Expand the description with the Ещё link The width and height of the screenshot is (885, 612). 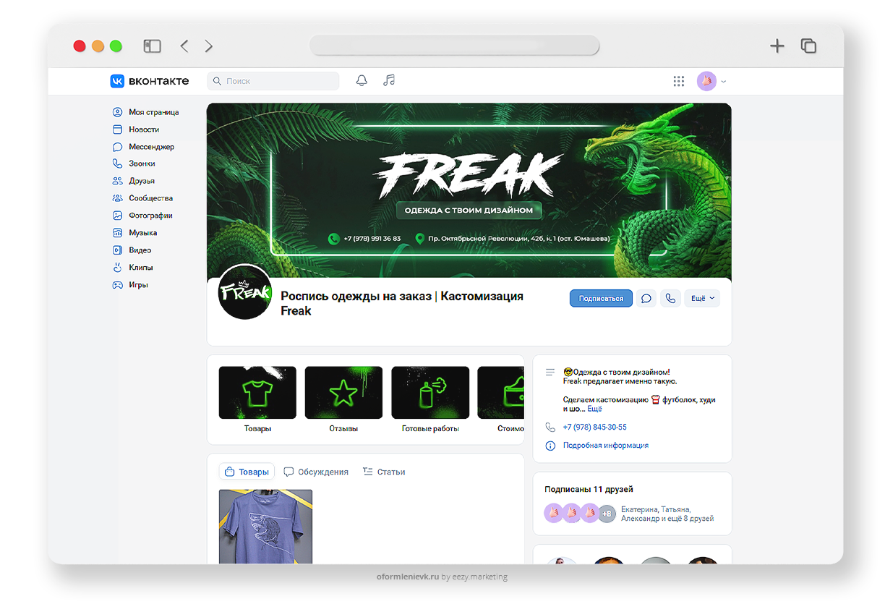click(x=594, y=409)
